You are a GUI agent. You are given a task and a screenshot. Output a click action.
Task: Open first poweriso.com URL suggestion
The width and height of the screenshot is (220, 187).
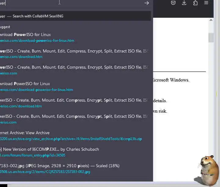(9, 73)
